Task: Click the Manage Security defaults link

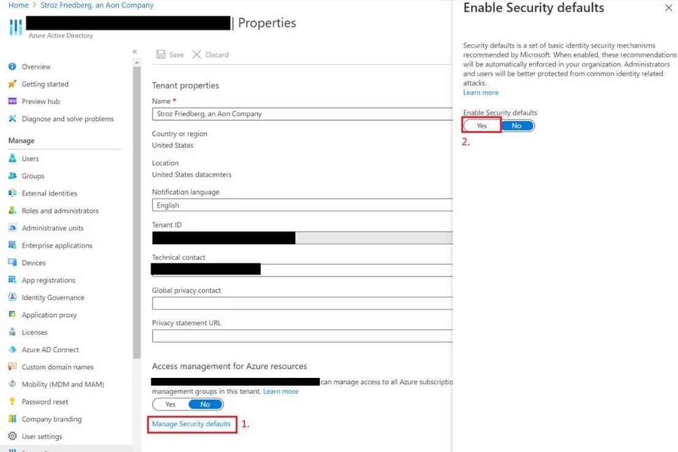Action: pos(191,423)
